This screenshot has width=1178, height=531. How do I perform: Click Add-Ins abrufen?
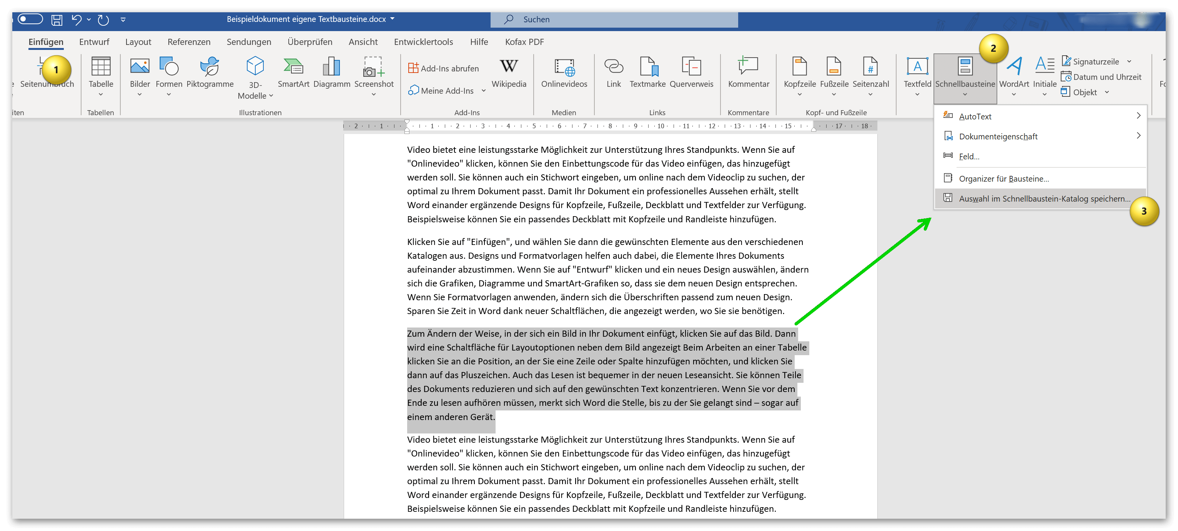click(x=443, y=68)
